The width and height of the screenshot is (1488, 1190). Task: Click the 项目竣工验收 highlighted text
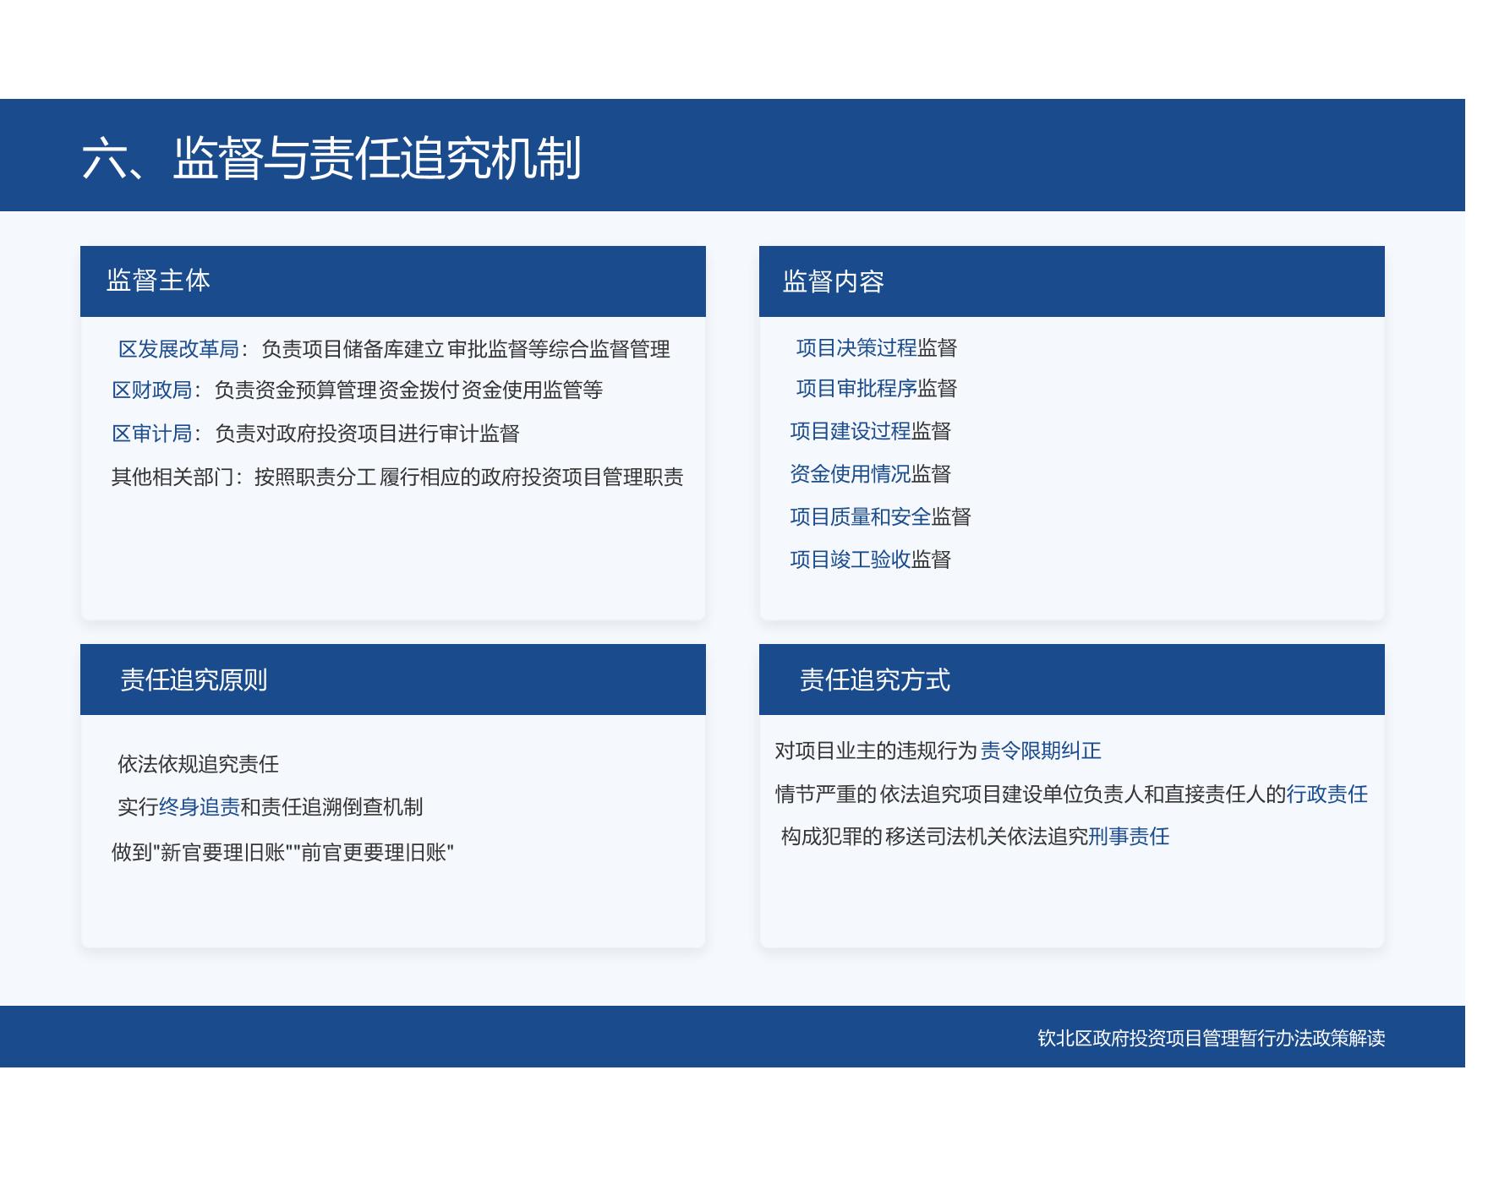850,560
